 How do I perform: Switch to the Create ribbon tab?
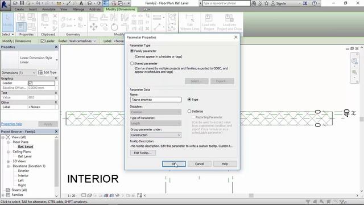pyautogui.click(x=19, y=9)
